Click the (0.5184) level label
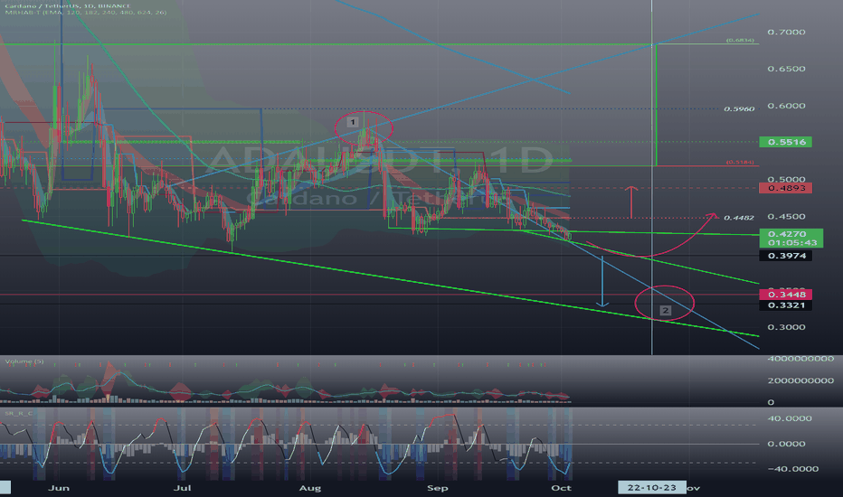This screenshot has height=497, width=843. (x=740, y=162)
